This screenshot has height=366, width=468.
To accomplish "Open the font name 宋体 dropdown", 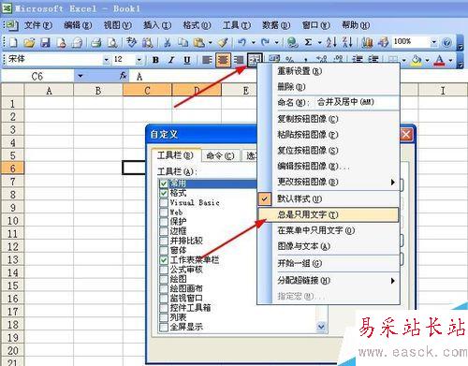I will [x=107, y=60].
